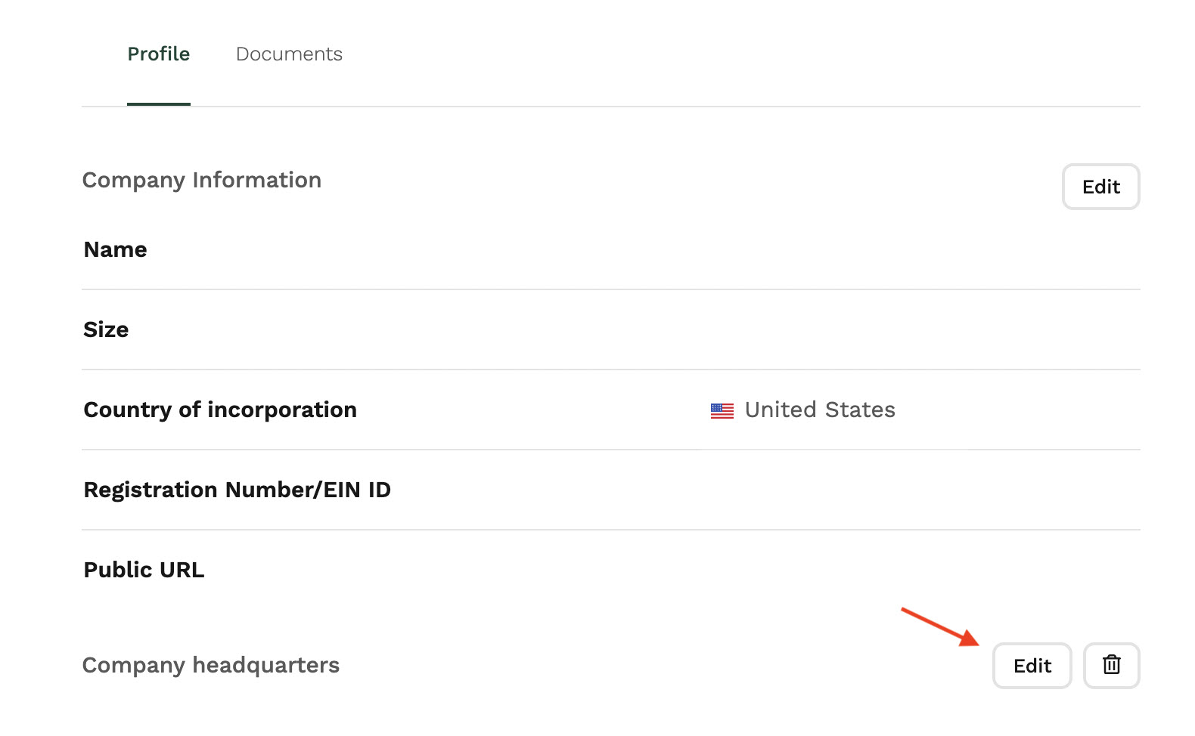Click the empty Registration Number value area
This screenshot has height=736, width=1195.
tap(920, 490)
